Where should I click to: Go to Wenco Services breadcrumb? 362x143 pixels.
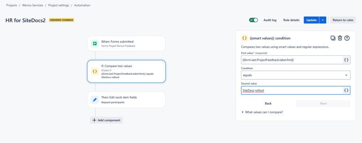(33, 5)
